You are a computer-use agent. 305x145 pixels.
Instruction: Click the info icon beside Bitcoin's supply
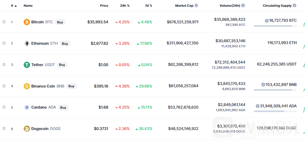tap(267, 21)
